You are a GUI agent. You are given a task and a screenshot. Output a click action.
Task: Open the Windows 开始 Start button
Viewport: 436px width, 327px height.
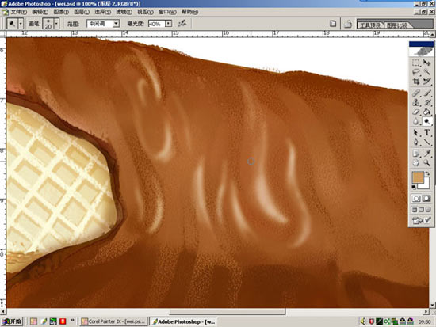12,321
